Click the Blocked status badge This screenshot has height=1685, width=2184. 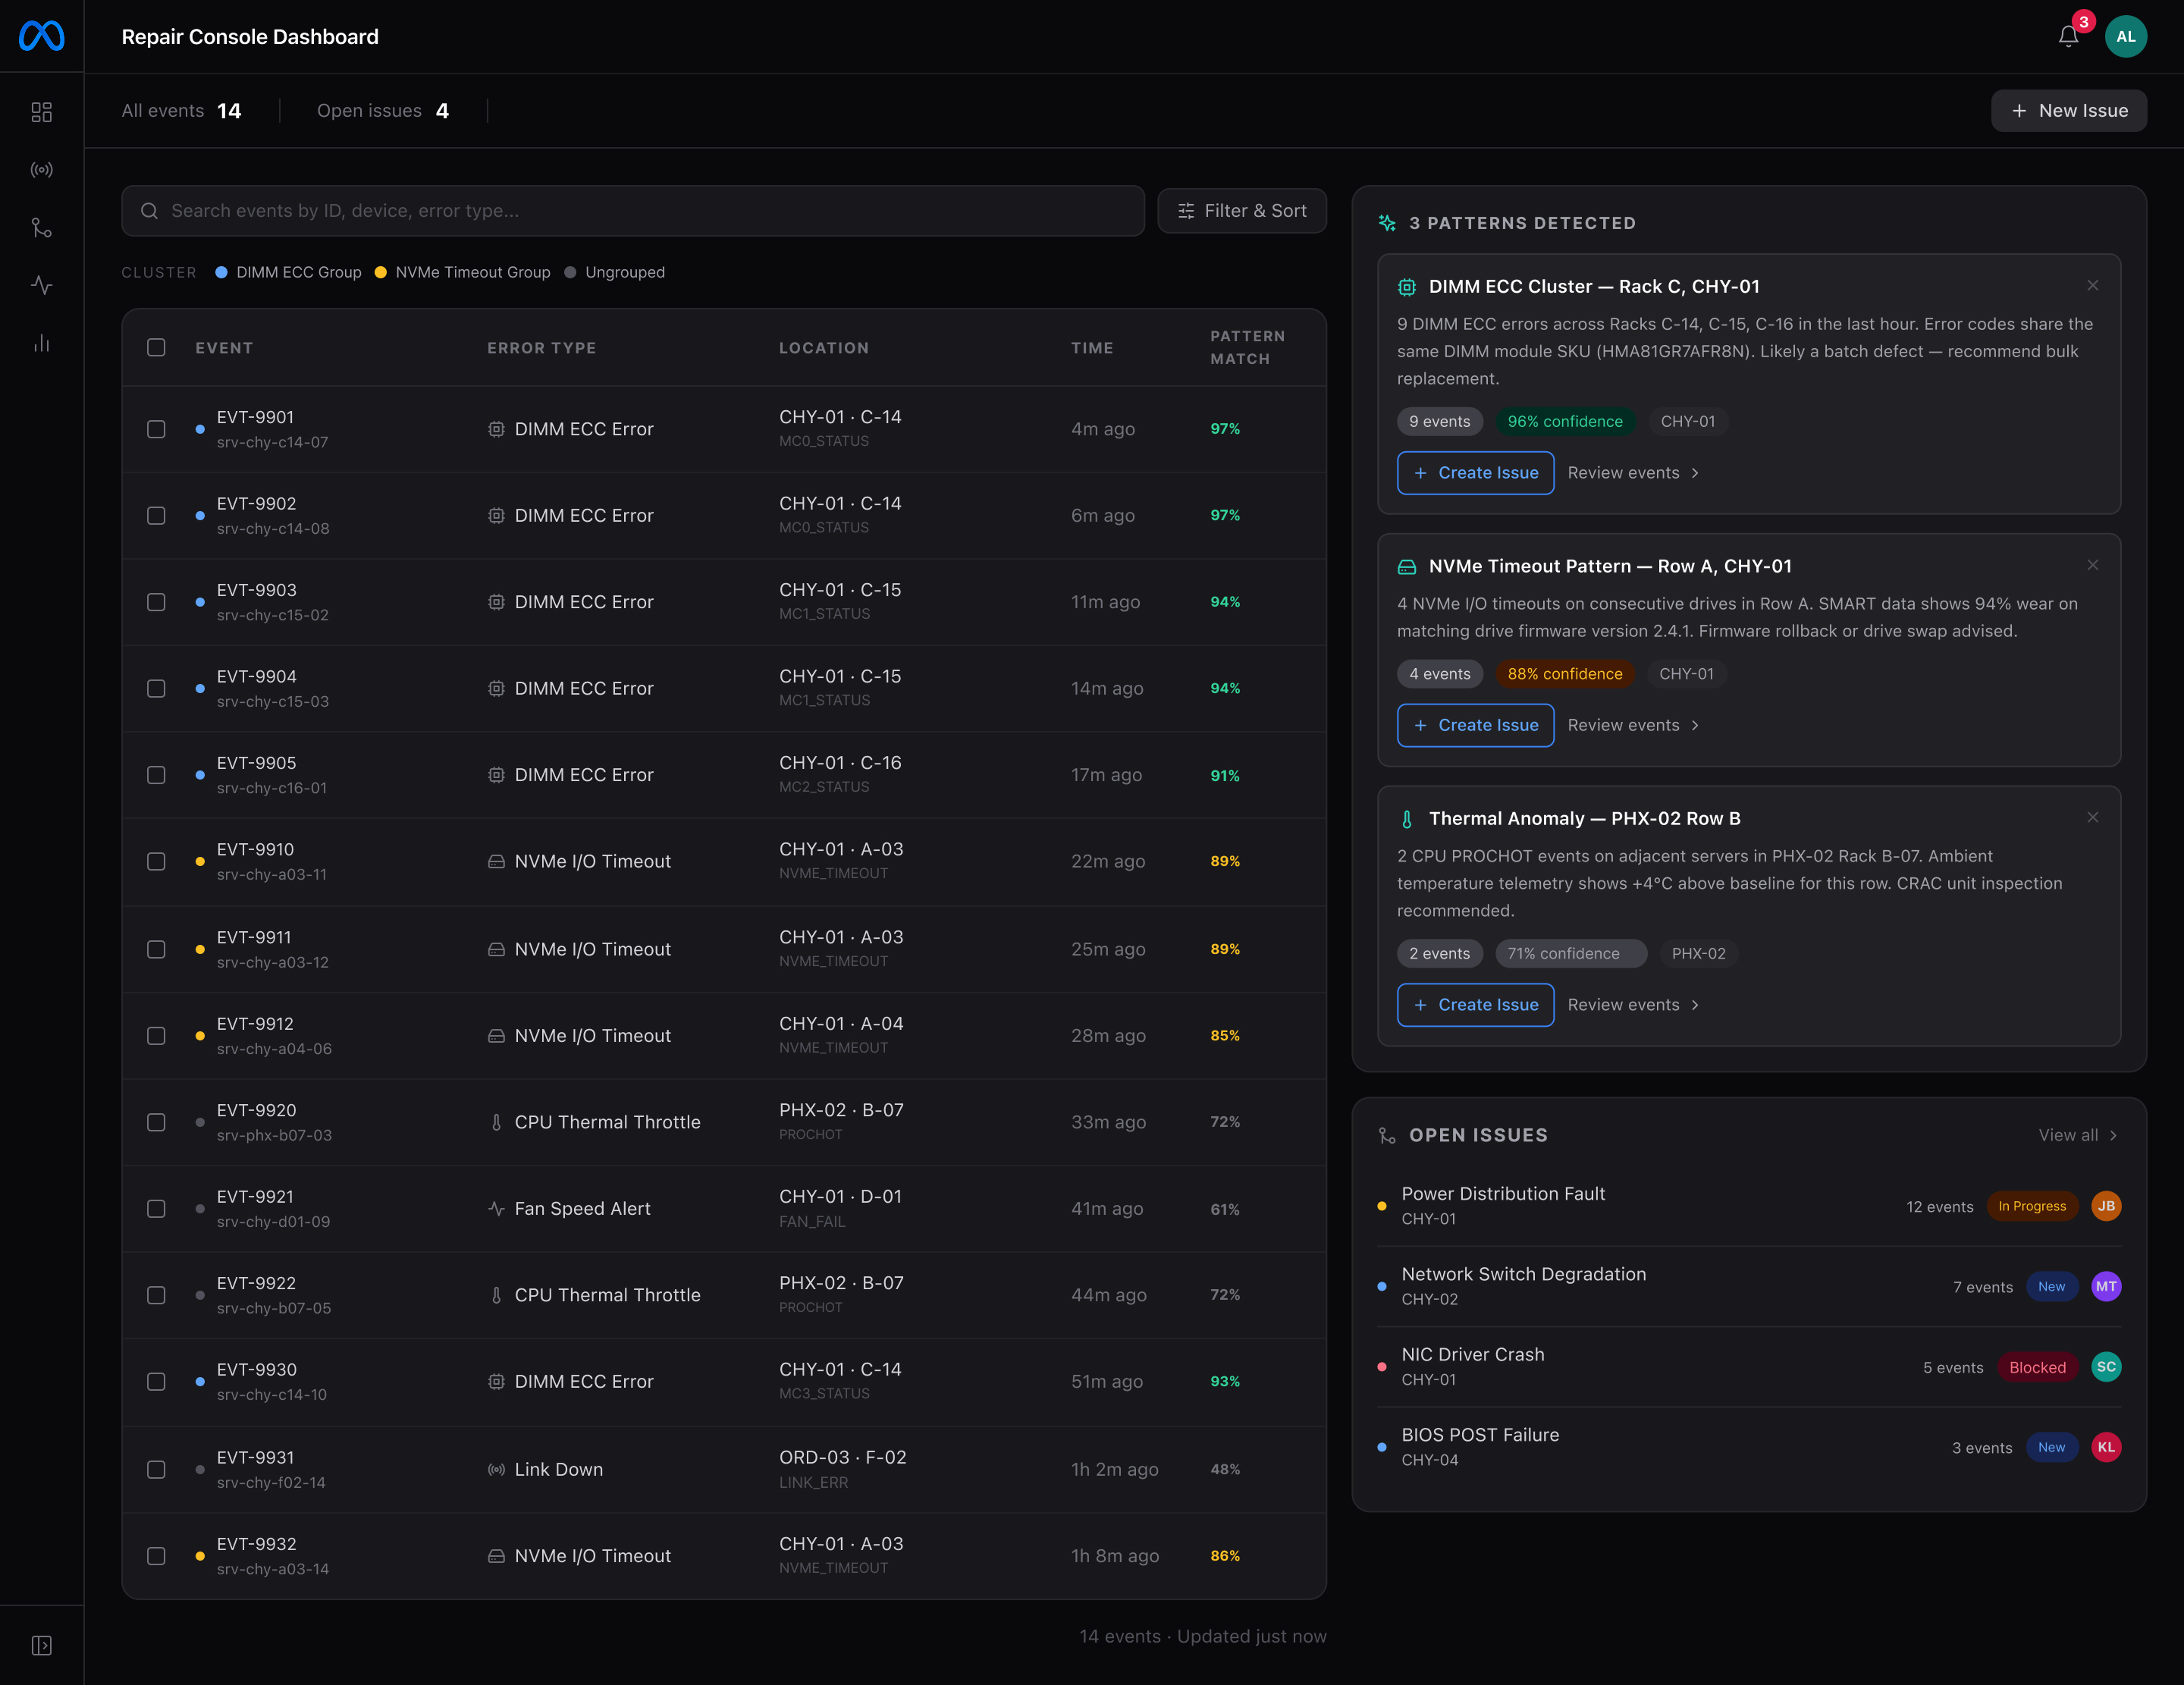tap(2037, 1367)
